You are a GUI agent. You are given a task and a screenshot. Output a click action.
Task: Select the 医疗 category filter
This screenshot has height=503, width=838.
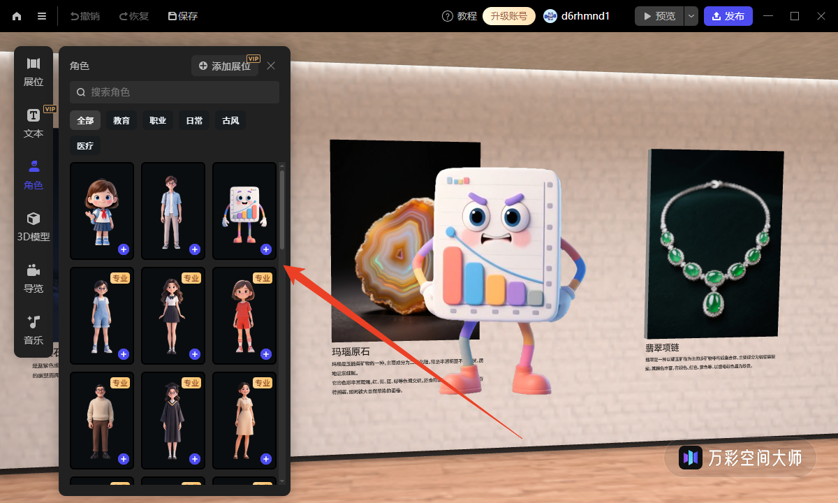pos(85,146)
